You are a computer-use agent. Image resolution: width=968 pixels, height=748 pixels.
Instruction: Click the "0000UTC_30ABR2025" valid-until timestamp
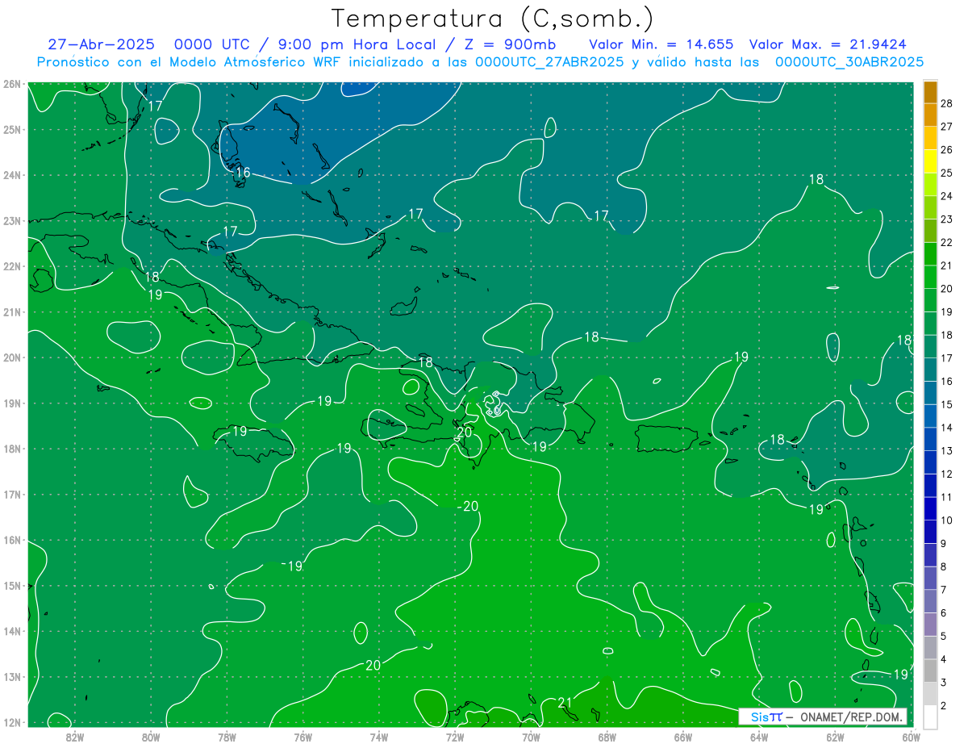pyautogui.click(x=849, y=62)
